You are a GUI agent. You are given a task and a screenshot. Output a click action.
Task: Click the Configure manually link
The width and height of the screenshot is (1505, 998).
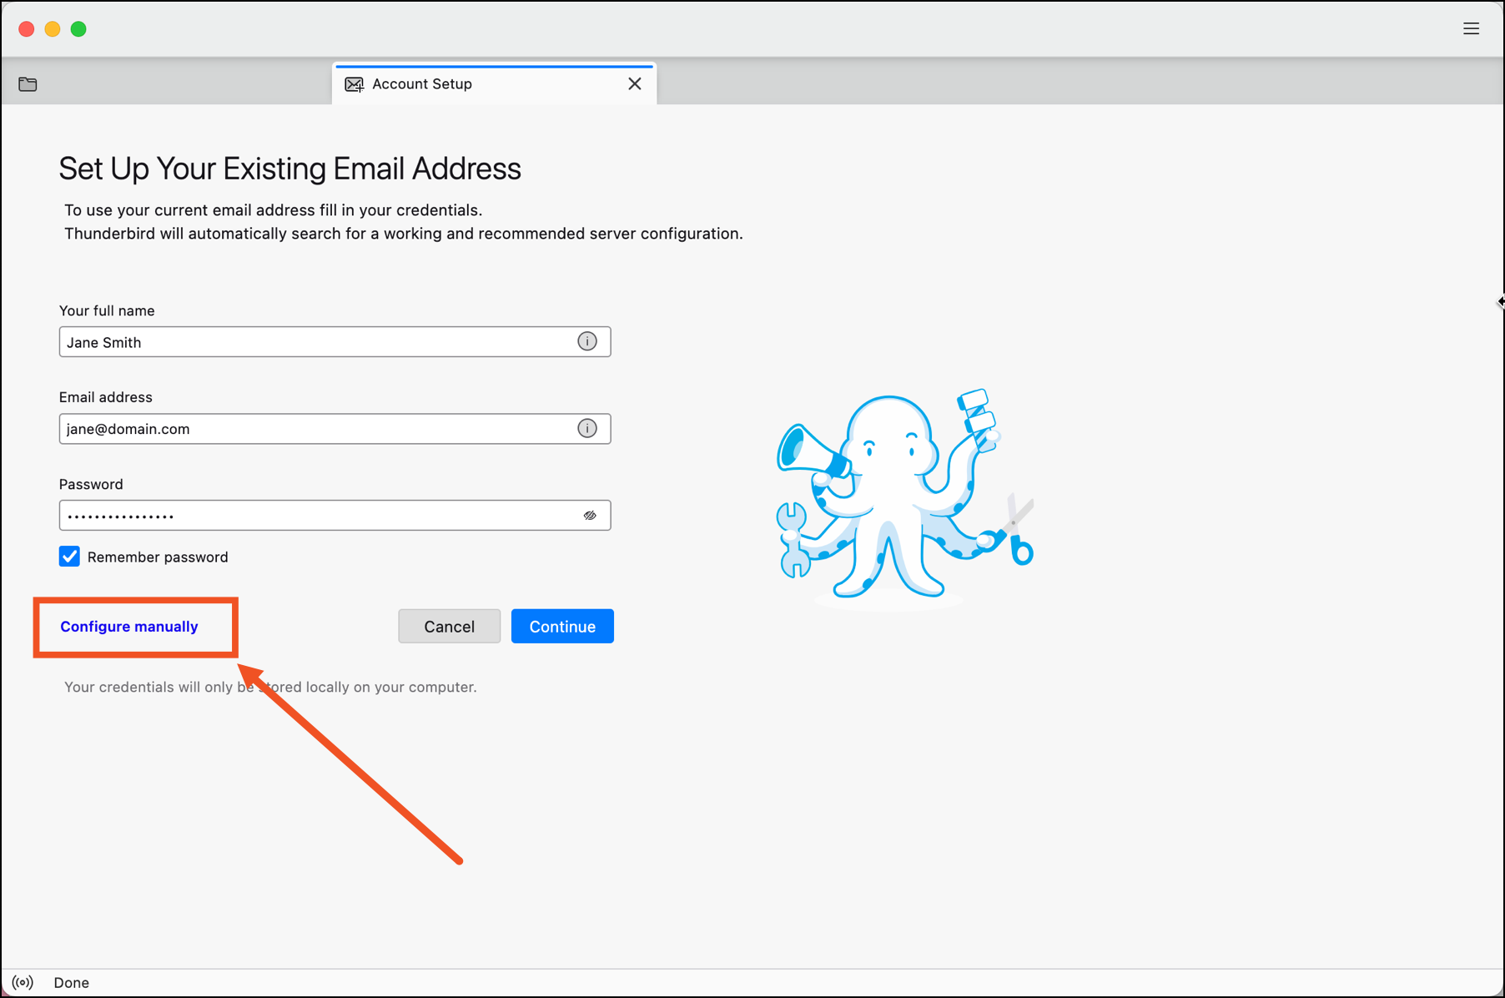129,627
